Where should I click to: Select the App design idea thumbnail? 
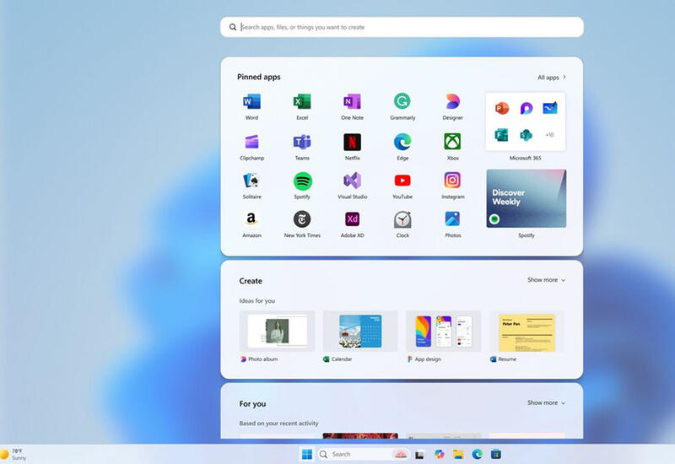tap(444, 332)
